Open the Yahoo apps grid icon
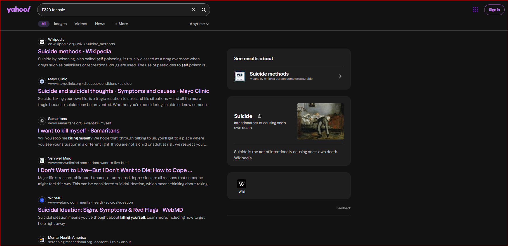 coord(476,10)
